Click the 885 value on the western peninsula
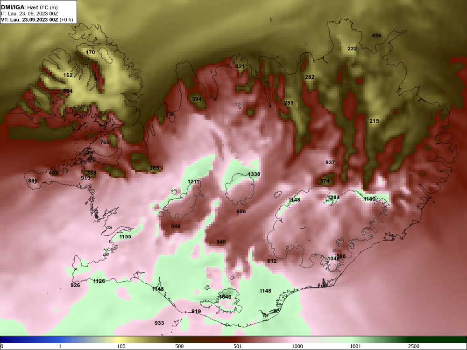 (x=33, y=181)
